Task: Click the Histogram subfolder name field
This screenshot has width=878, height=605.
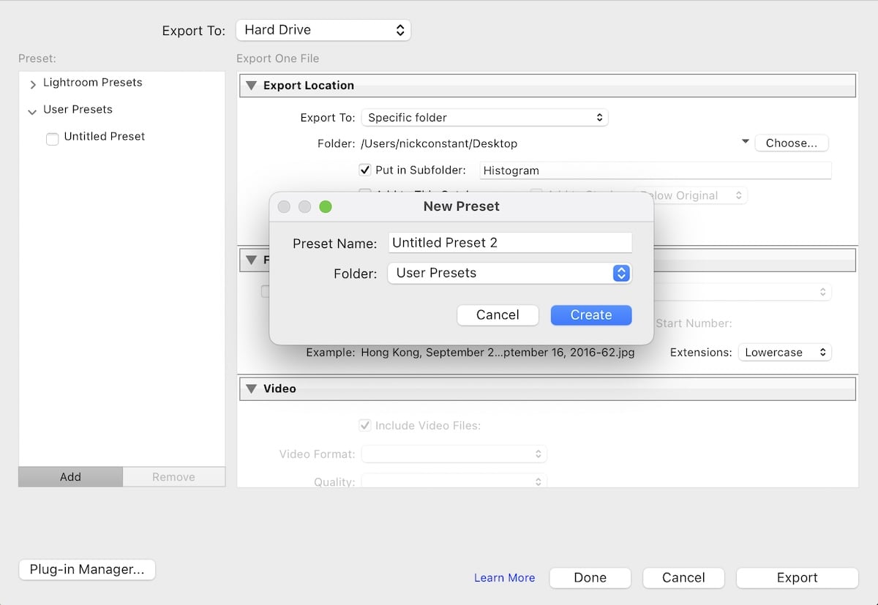Action: pyautogui.click(x=655, y=170)
